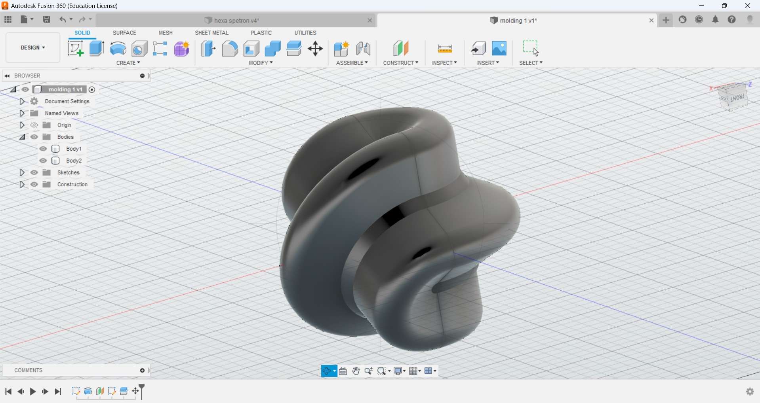Select the Combine tool
The height and width of the screenshot is (403, 760).
coord(273,49)
